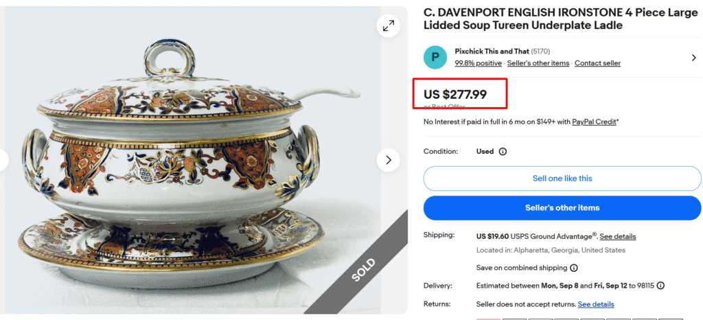The image size is (703, 320).
Task: Open combined shipping info icon
Action: point(574,268)
